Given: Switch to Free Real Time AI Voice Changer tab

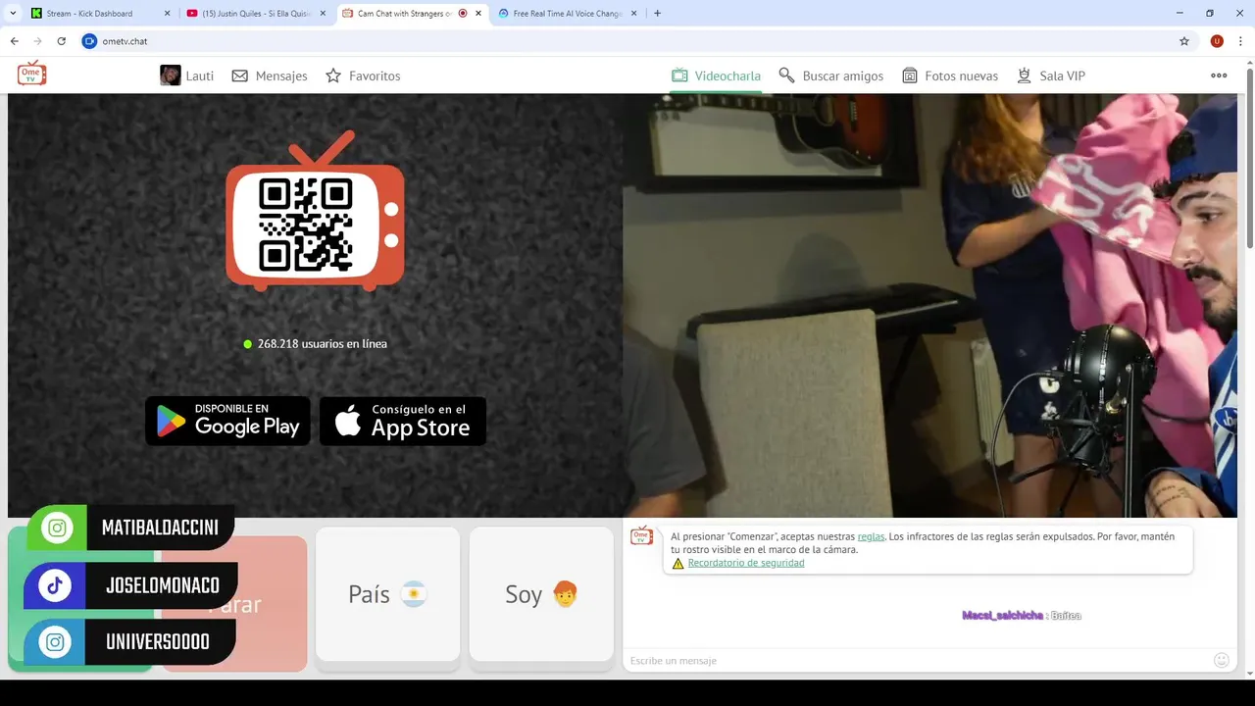Looking at the screenshot, I should point(567,14).
